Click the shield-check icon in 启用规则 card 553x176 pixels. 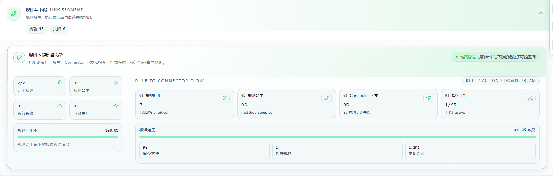tap(60, 83)
